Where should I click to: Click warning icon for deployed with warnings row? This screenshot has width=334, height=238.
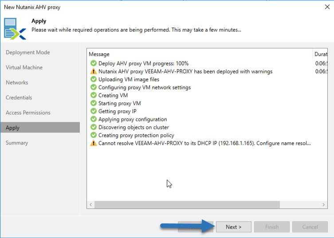pyautogui.click(x=93, y=71)
